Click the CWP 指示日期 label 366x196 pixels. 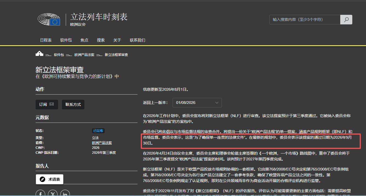pyautogui.click(x=47, y=153)
